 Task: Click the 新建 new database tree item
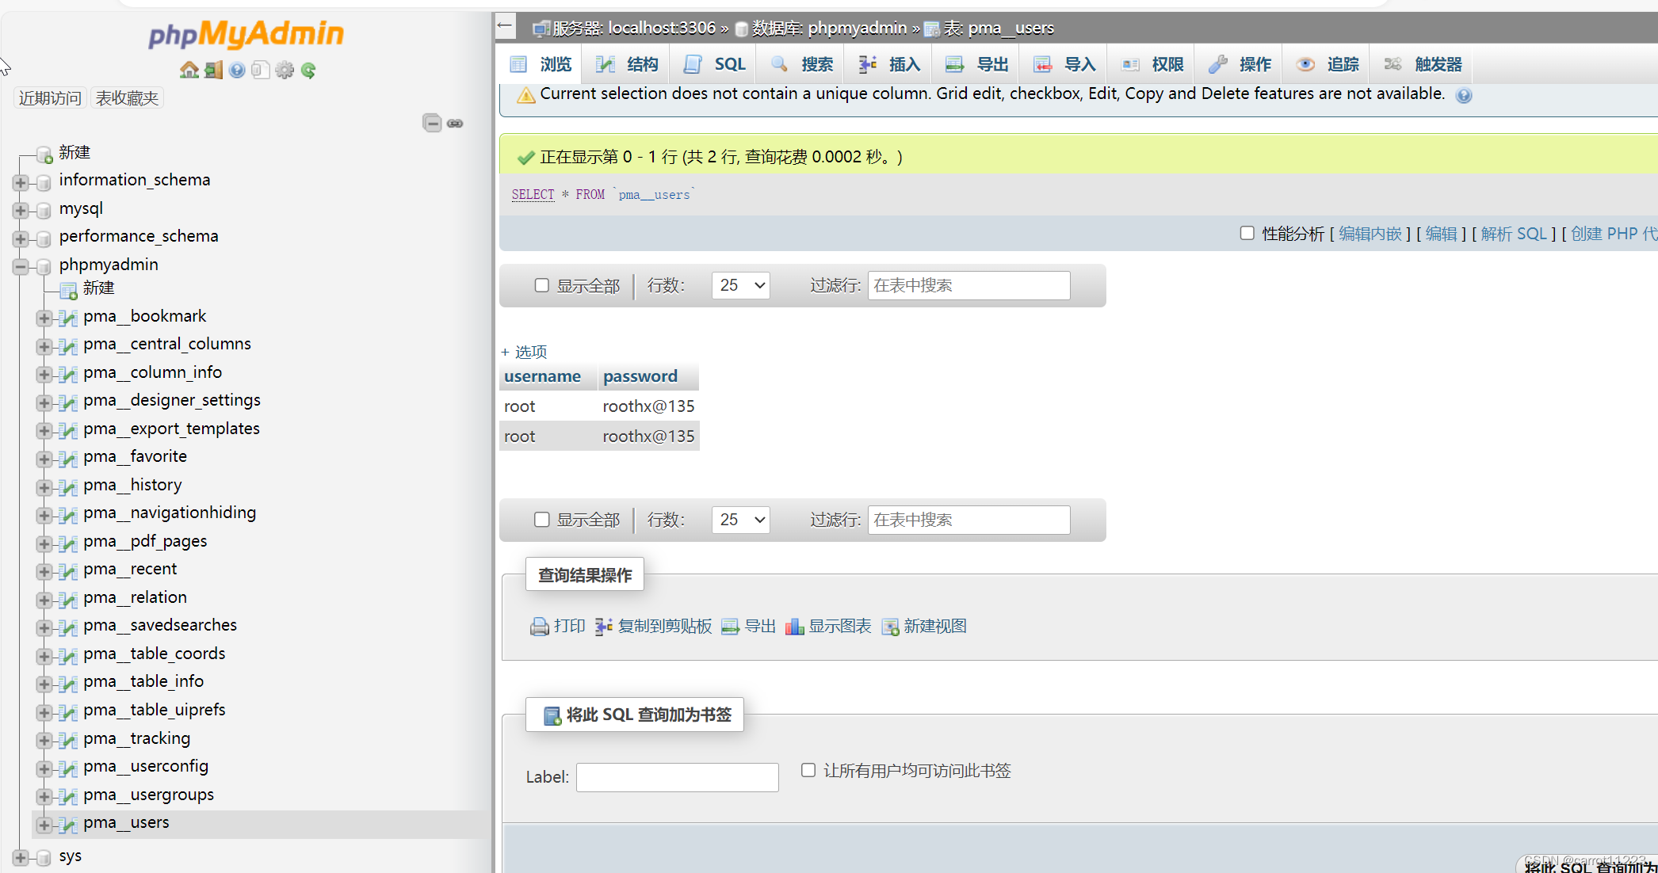point(74,152)
